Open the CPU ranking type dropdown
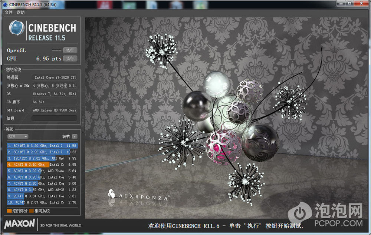This screenshot has width=371, height=235. [18, 136]
